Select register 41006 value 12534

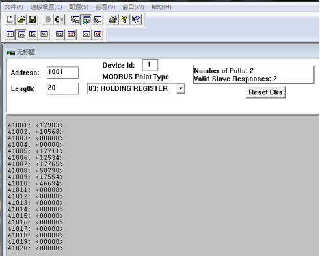(49, 157)
